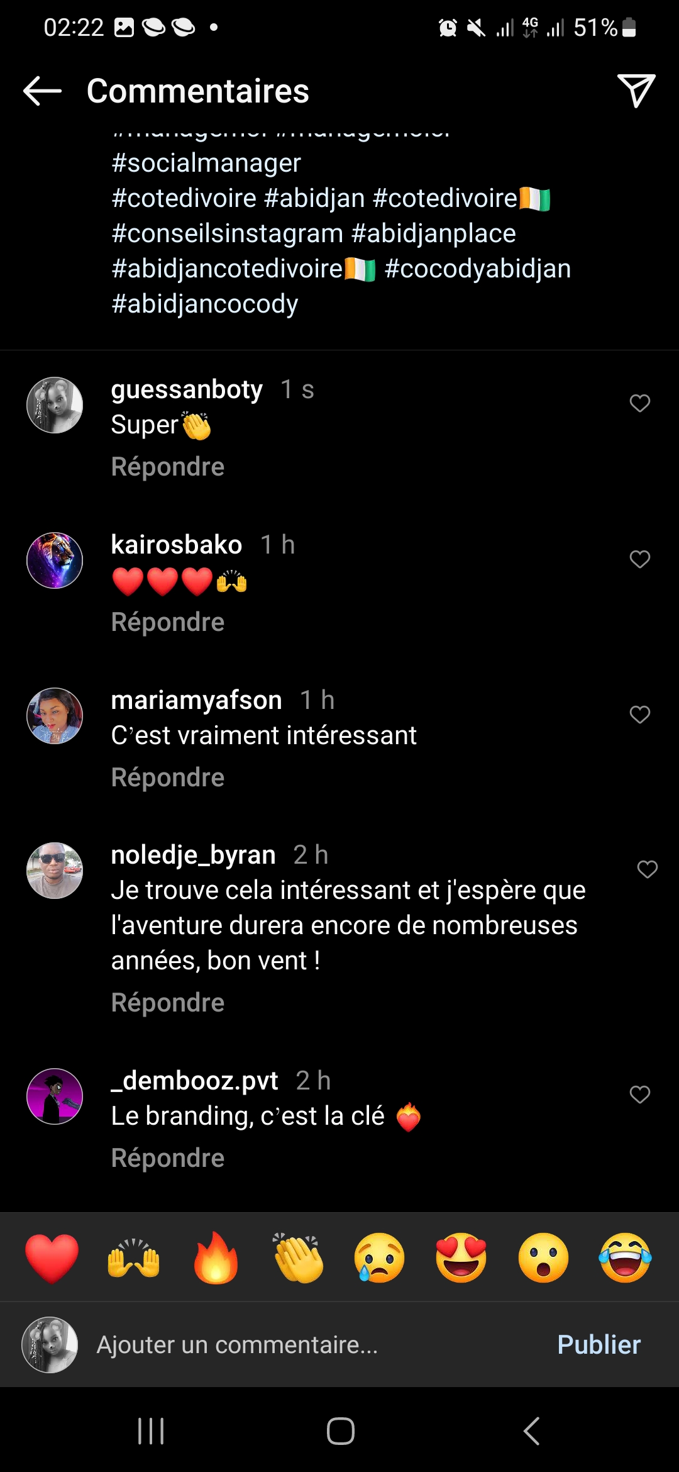Insert the raised hands quick emoji

pyautogui.click(x=134, y=1258)
